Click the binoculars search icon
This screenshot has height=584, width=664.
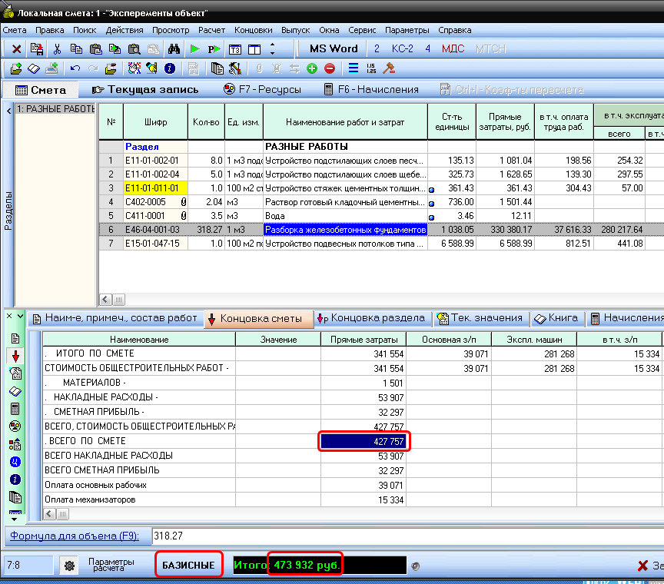[x=174, y=48]
